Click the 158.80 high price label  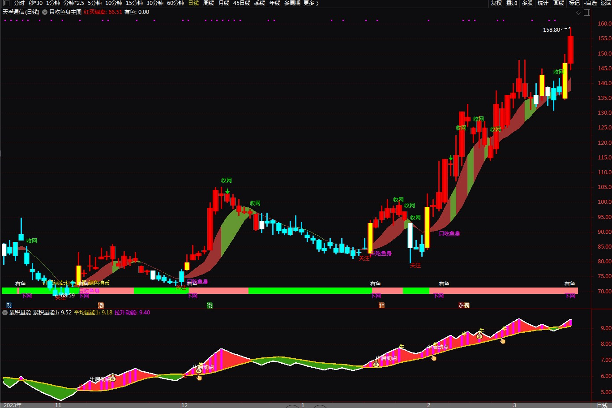pyautogui.click(x=552, y=30)
